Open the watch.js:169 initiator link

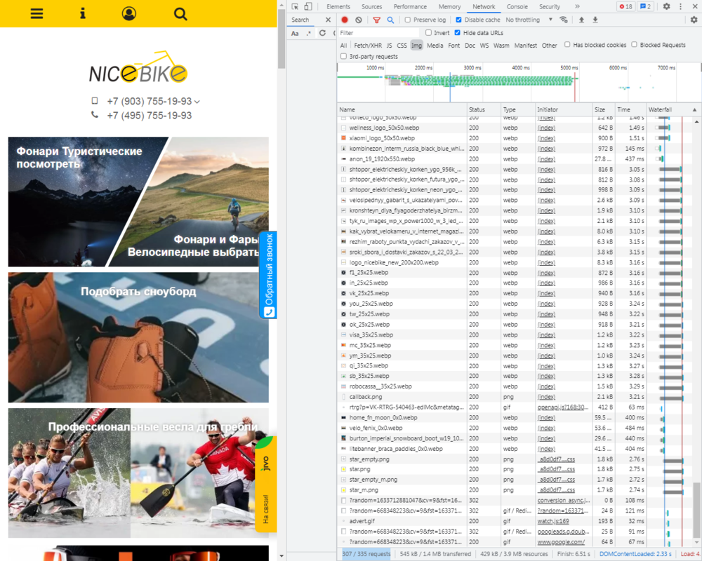pyautogui.click(x=553, y=521)
